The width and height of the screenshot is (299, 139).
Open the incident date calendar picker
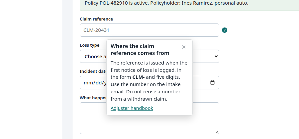click(212, 83)
